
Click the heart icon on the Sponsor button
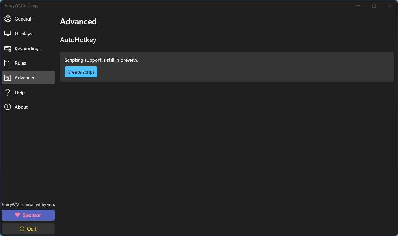click(x=17, y=215)
